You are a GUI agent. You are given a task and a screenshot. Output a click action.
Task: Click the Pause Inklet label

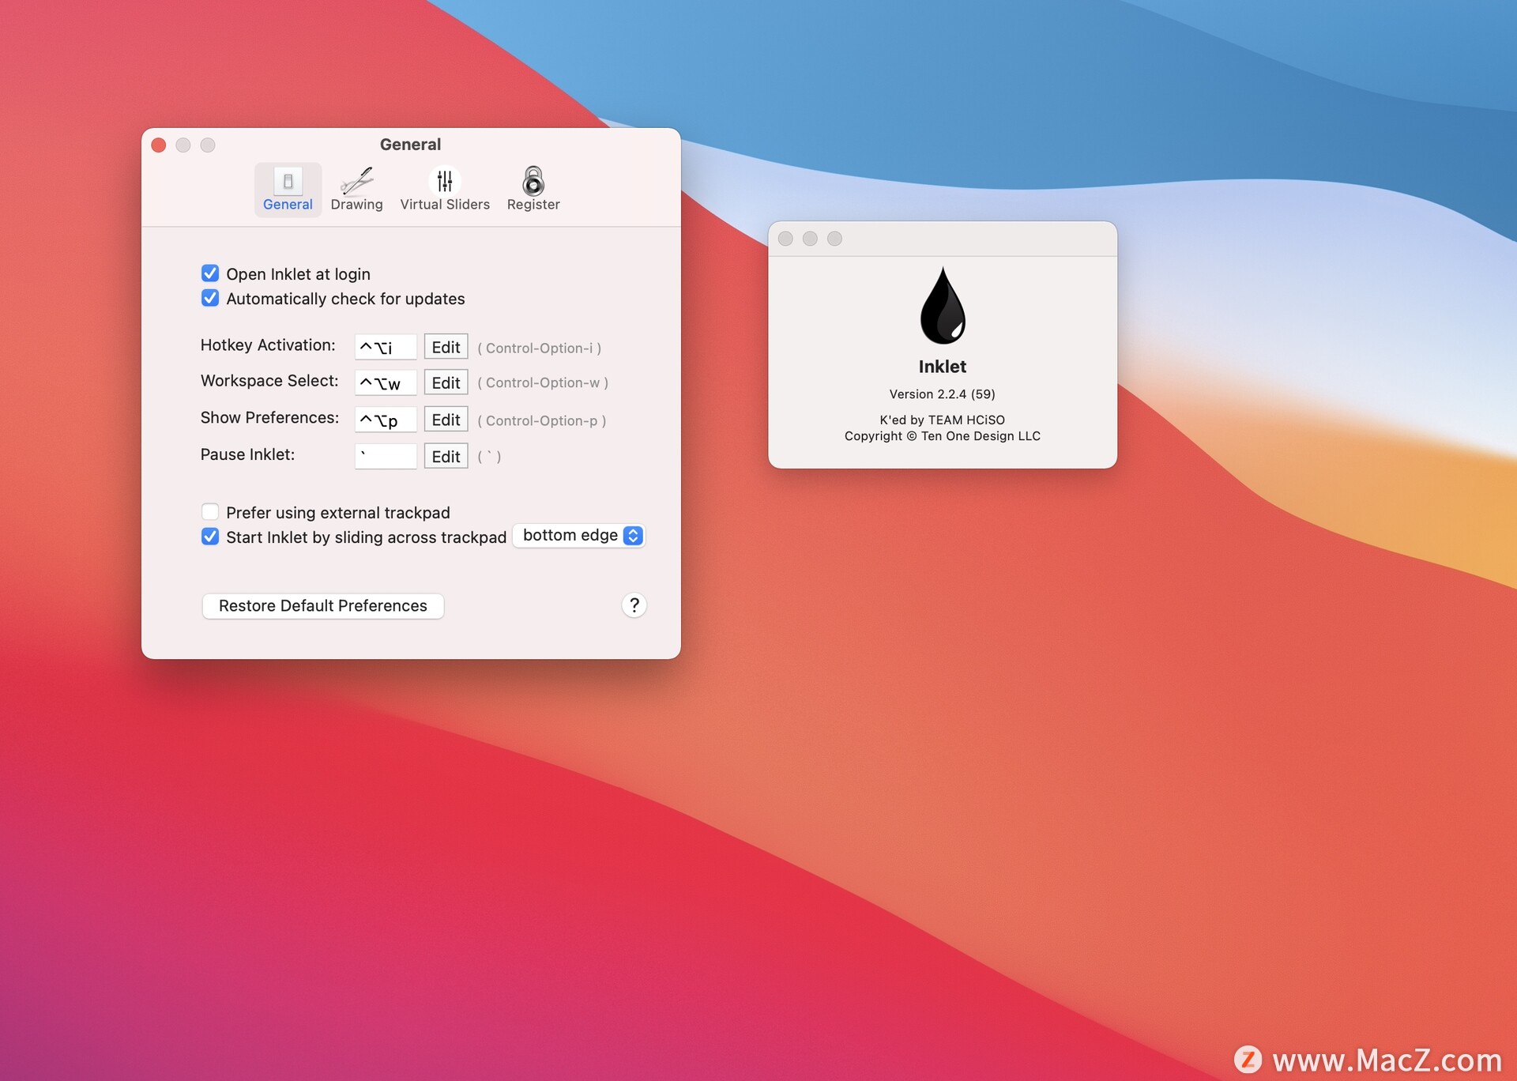(247, 454)
